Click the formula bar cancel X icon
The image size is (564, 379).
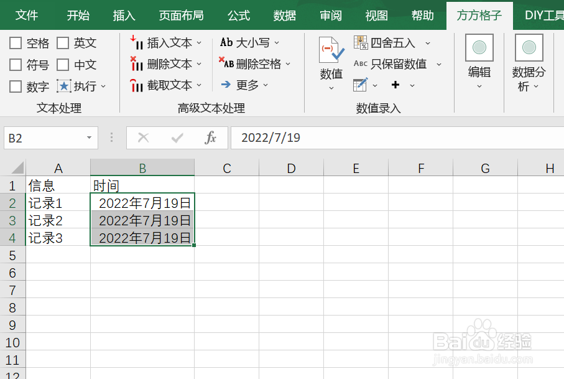click(x=143, y=138)
